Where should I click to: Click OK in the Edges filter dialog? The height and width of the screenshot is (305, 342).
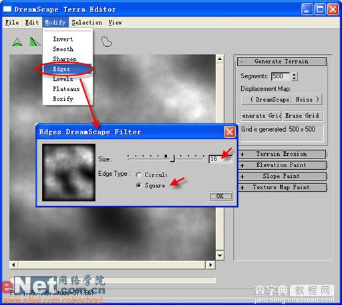(x=220, y=196)
